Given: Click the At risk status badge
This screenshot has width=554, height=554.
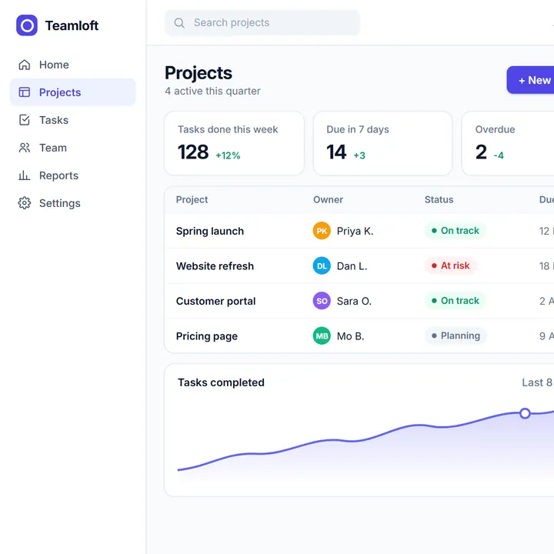Looking at the screenshot, I should 450,265.
